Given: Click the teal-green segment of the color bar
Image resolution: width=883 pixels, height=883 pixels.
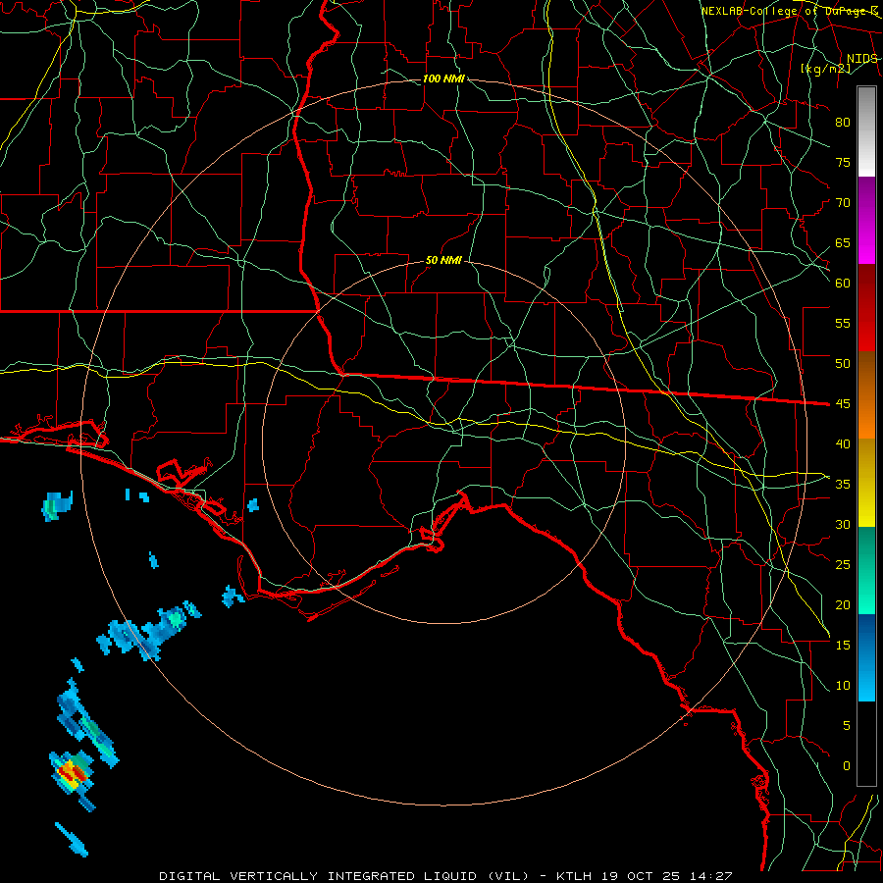Looking at the screenshot, I should 866,570.
